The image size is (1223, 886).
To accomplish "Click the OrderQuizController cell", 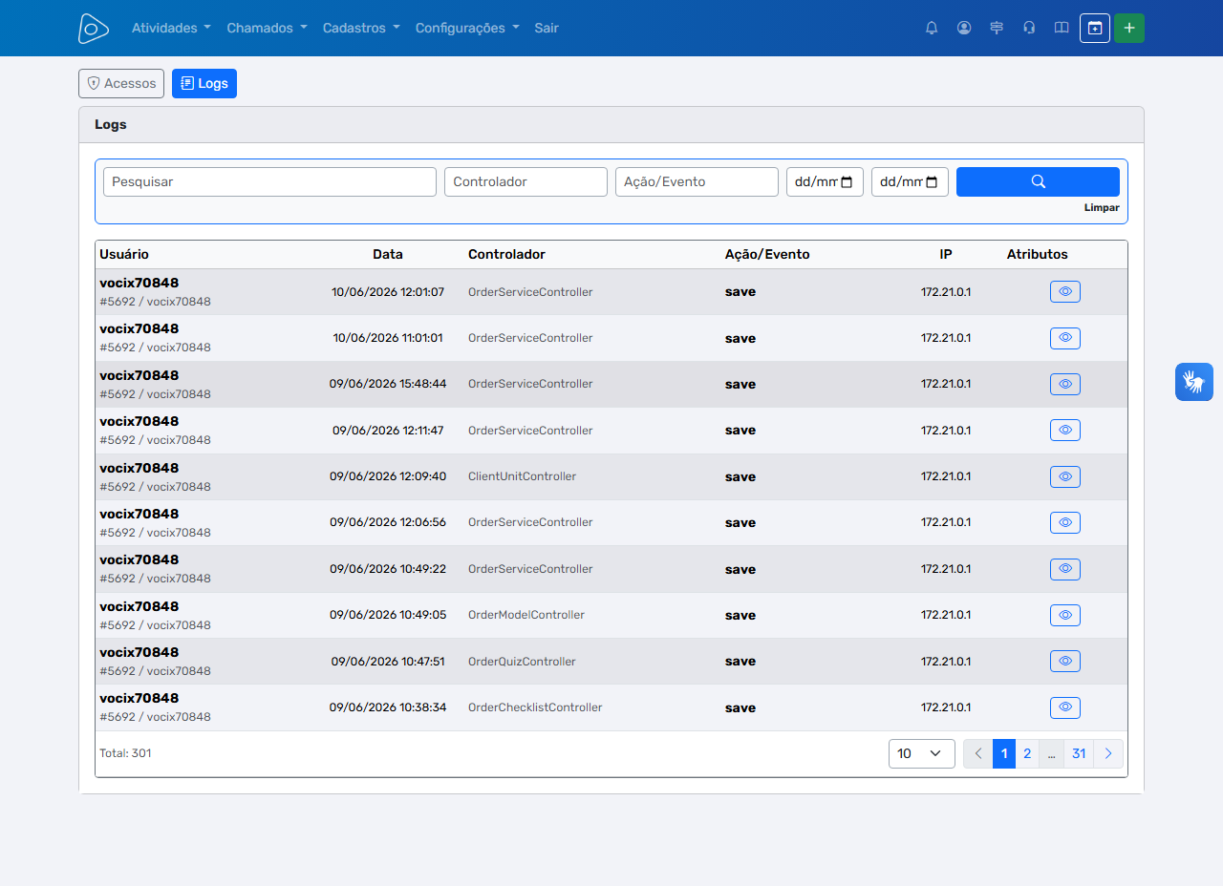I will click(x=522, y=661).
